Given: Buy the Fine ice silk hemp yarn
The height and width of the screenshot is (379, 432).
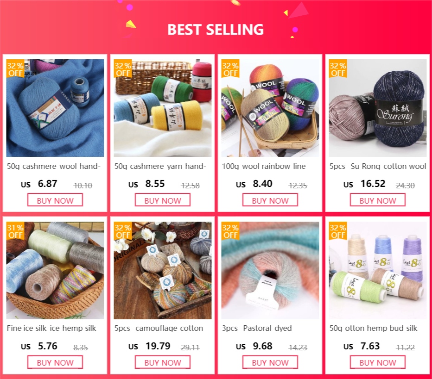Looking at the screenshot, I should pos(55,362).
